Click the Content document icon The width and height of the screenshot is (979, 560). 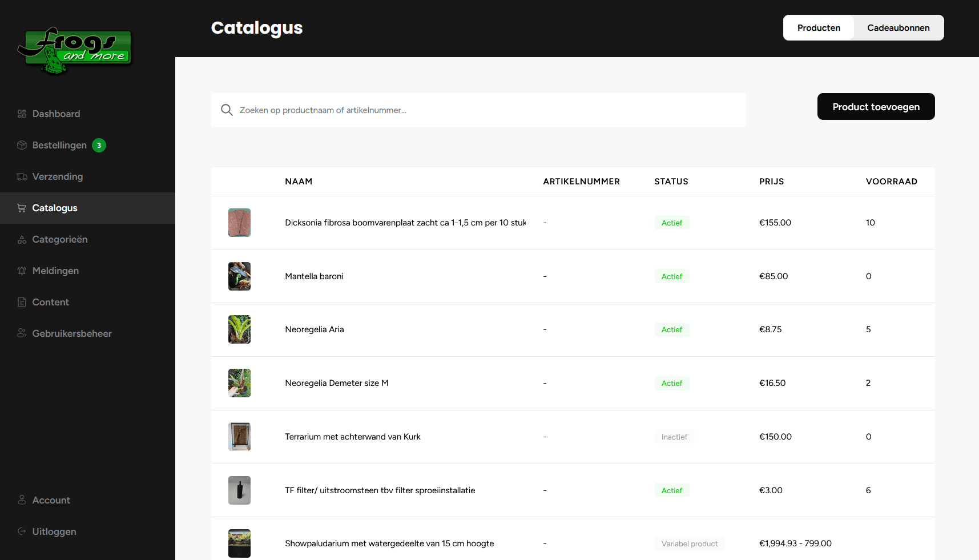(x=22, y=302)
